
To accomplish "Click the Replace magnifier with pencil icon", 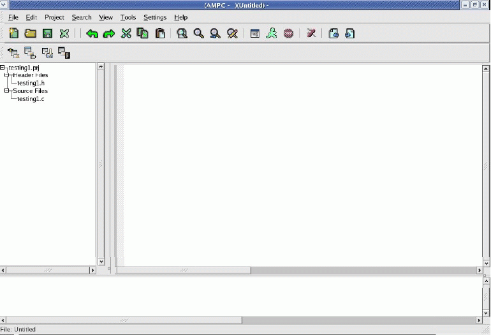I will coord(232,33).
